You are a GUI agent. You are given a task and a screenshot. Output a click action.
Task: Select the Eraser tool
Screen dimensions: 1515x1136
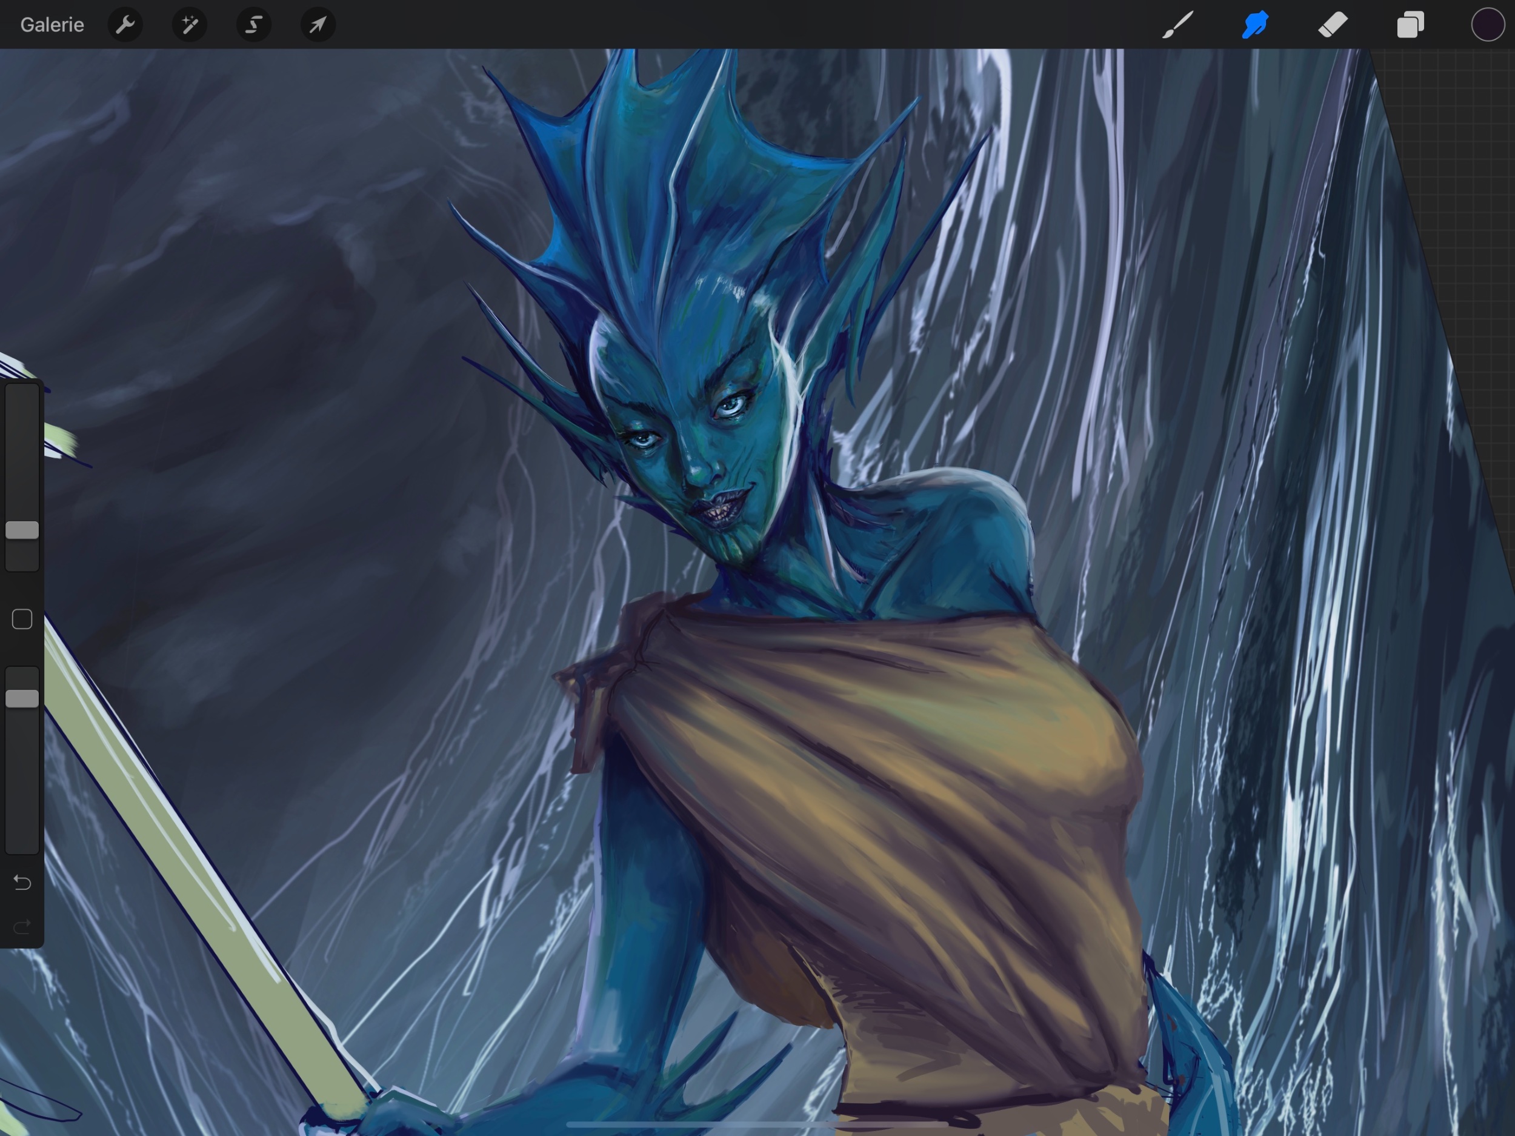[x=1333, y=25]
